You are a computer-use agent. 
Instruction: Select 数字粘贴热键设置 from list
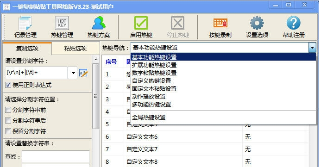click(223, 73)
